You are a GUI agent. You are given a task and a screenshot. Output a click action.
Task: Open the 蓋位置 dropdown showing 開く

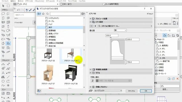(120, 30)
